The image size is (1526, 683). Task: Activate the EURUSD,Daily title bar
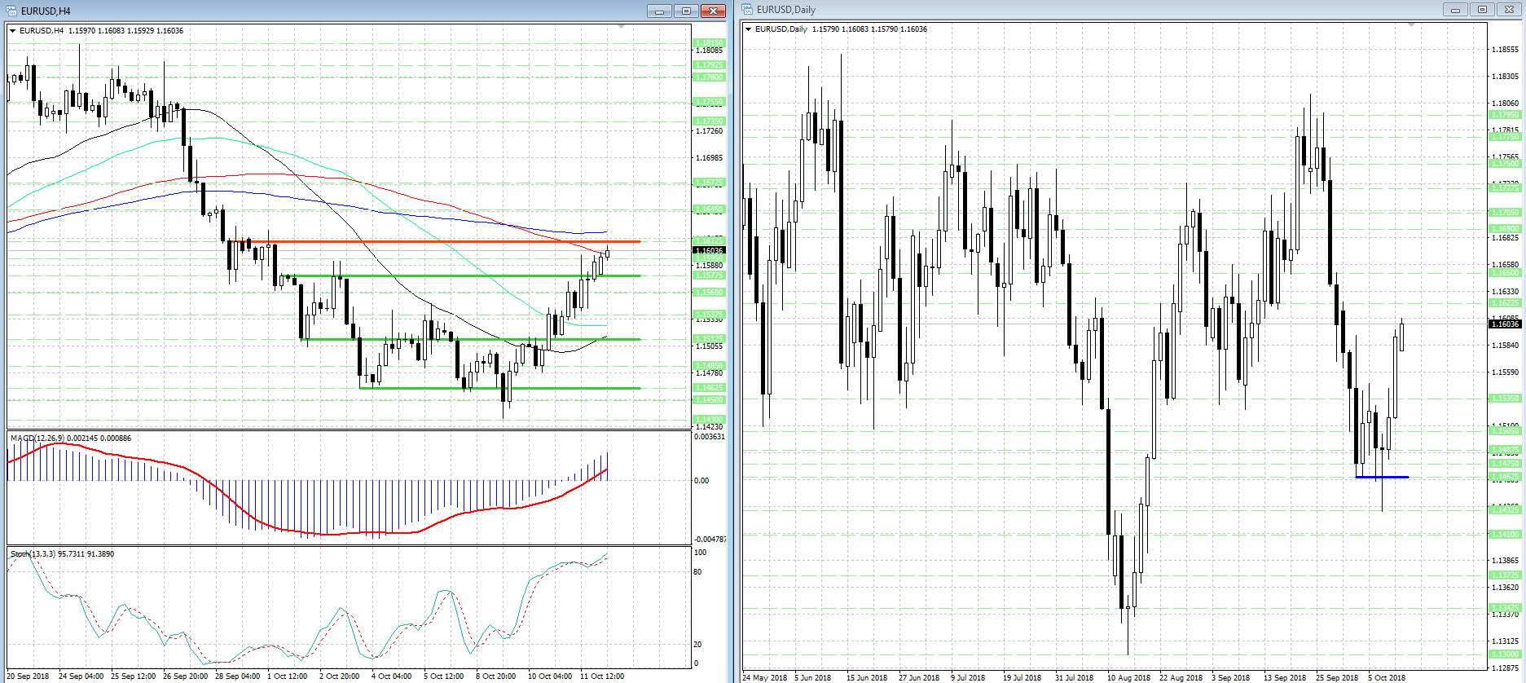(x=1059, y=10)
